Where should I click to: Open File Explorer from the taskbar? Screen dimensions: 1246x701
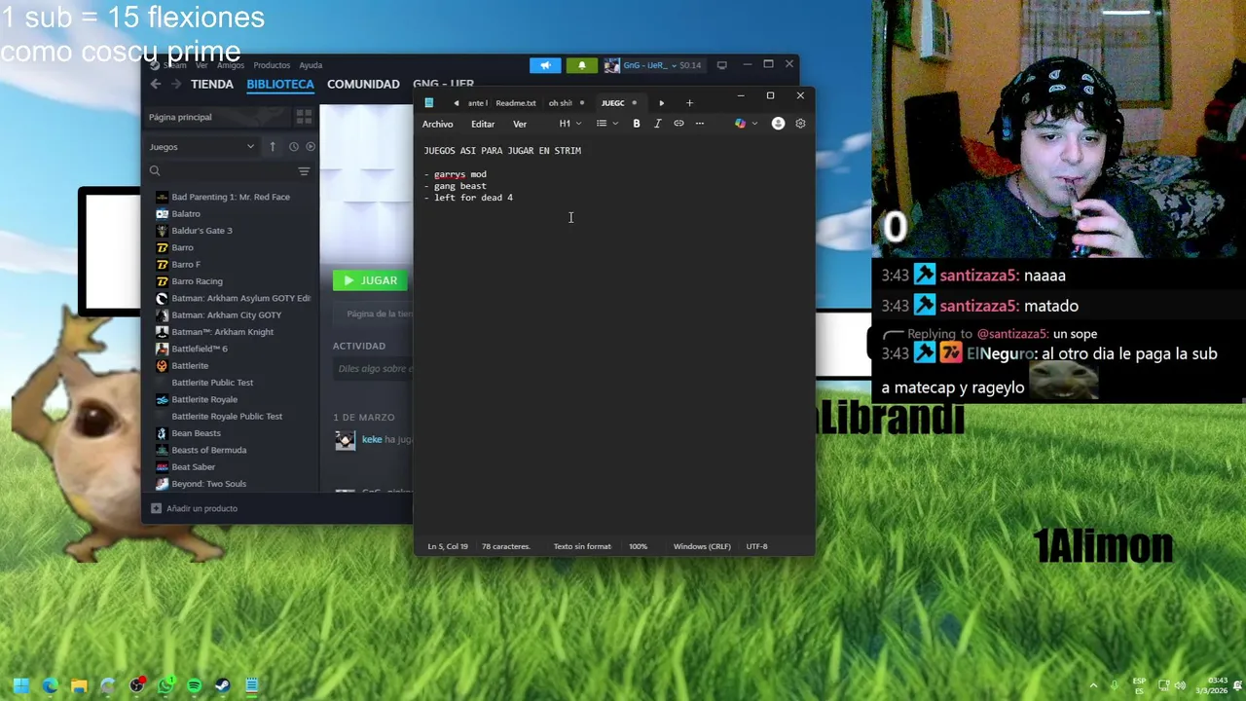coord(79,685)
